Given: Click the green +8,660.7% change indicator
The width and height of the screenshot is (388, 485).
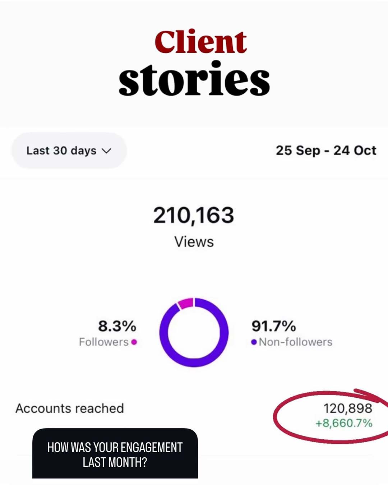Looking at the screenshot, I should click(344, 423).
